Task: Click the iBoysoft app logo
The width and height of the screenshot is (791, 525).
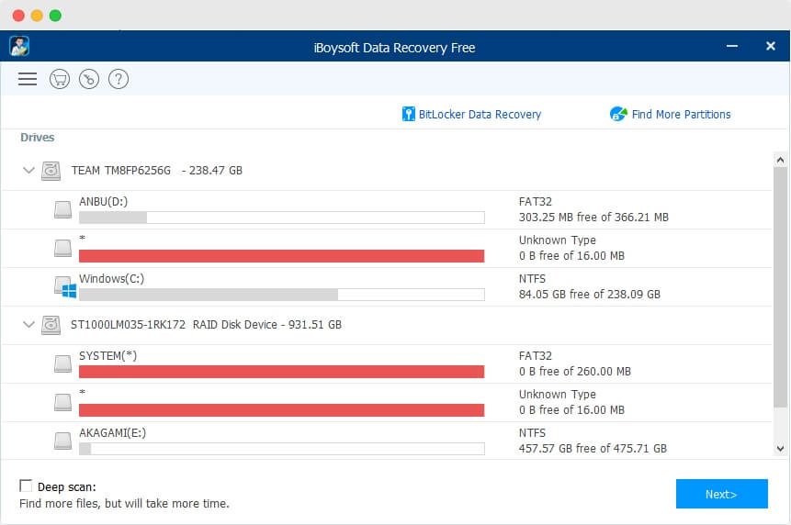Action: [x=19, y=47]
